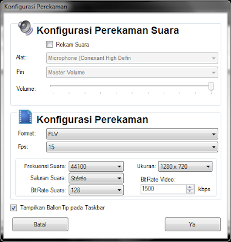Open the Ukuran 1280 x 720 dropdown
Screen dimensions: 231x242
pos(186,166)
